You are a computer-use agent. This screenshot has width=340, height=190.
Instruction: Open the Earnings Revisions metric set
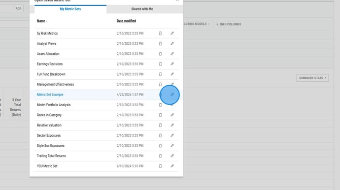(x=50, y=64)
